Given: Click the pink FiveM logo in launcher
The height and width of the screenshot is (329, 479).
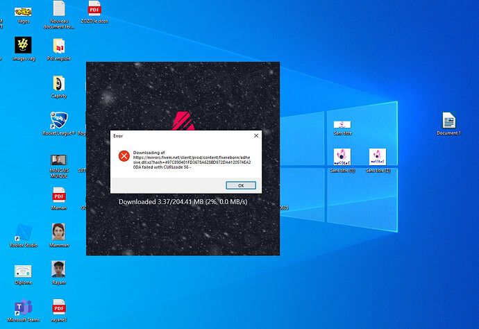Looking at the screenshot, I should [183, 121].
